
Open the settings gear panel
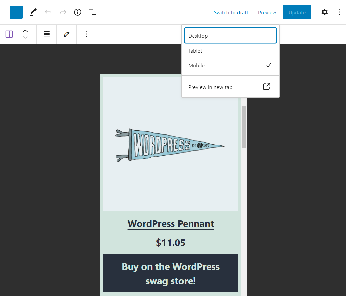324,12
